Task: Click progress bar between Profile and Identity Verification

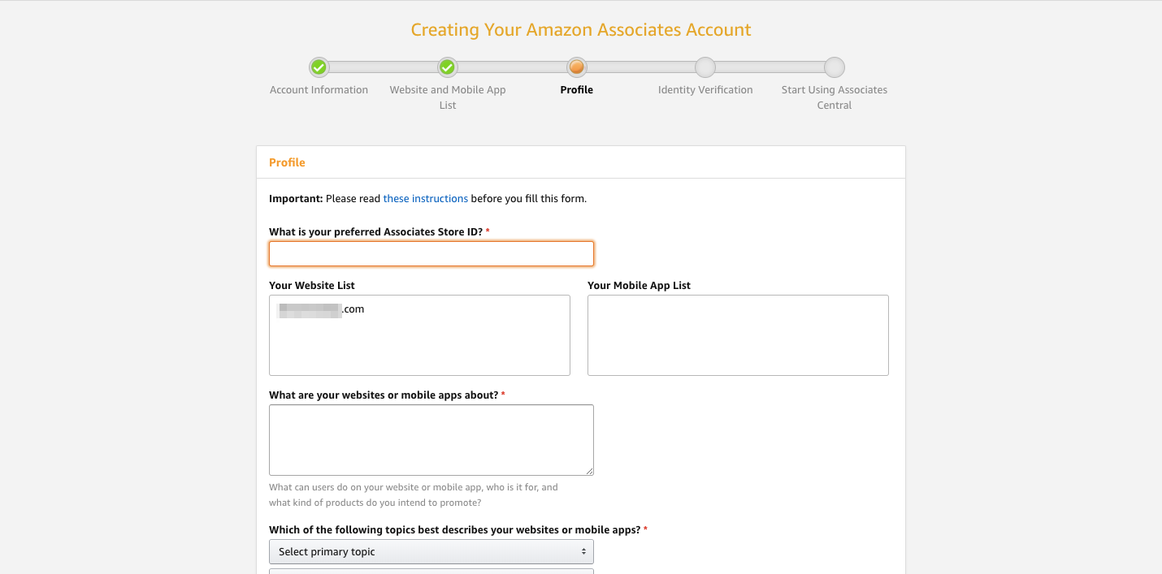Action: click(641, 67)
